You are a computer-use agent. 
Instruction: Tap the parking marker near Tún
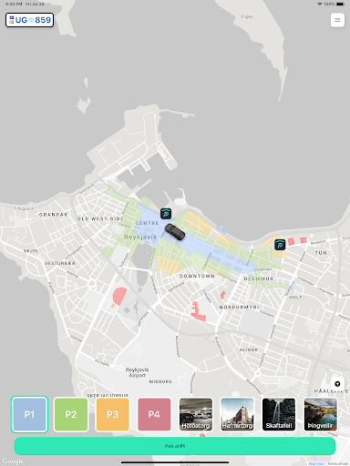pyautogui.click(x=280, y=245)
